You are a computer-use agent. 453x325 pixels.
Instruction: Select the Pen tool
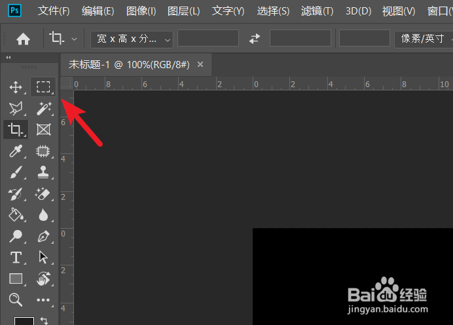(x=43, y=237)
